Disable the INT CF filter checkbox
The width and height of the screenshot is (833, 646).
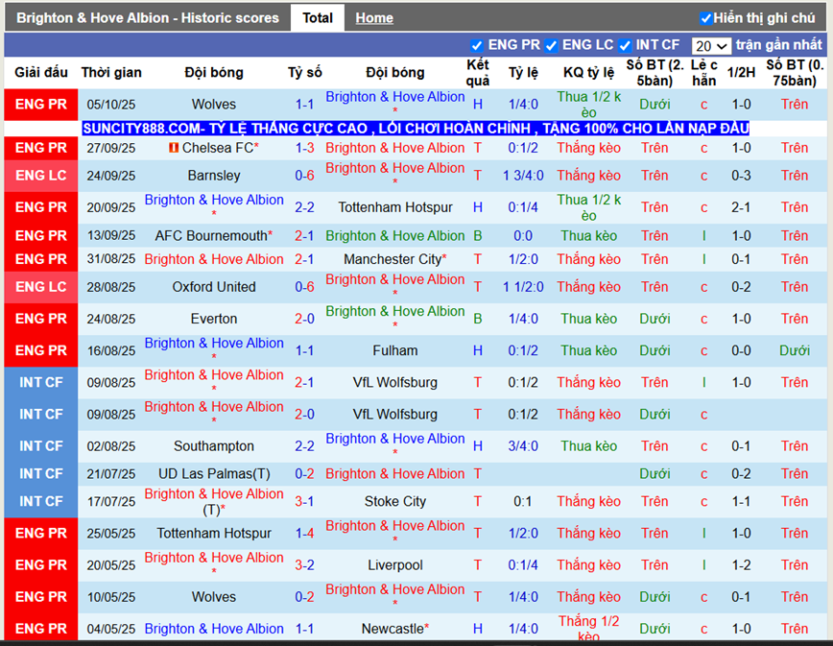(625, 45)
